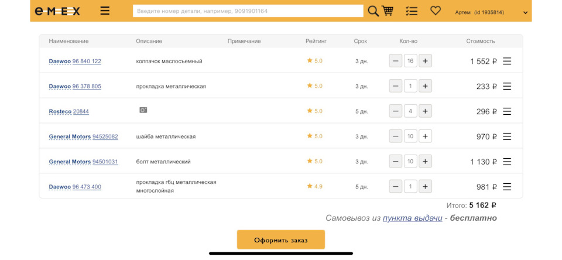The height and width of the screenshot is (260, 562).
Task: Click quantity field for General Motors 94525082
Action: point(410,136)
